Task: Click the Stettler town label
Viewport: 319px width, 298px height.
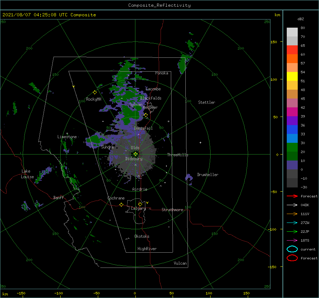Action: click(x=207, y=102)
